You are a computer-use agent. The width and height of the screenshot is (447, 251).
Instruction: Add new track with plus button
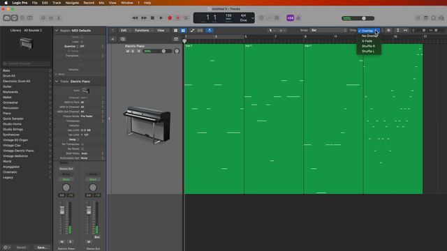pos(113,39)
